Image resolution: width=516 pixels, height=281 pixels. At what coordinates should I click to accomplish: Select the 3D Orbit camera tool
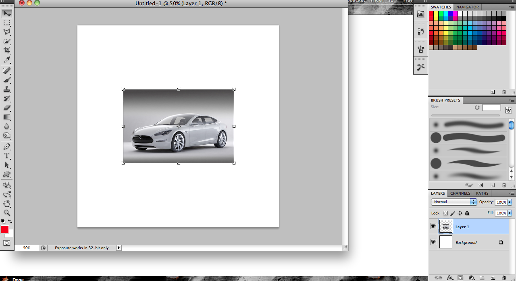[x=7, y=194]
